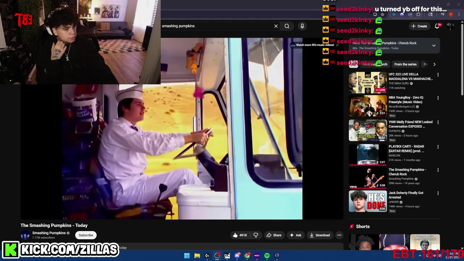Open the Smashing Pumpkins channel avatar

(25, 235)
